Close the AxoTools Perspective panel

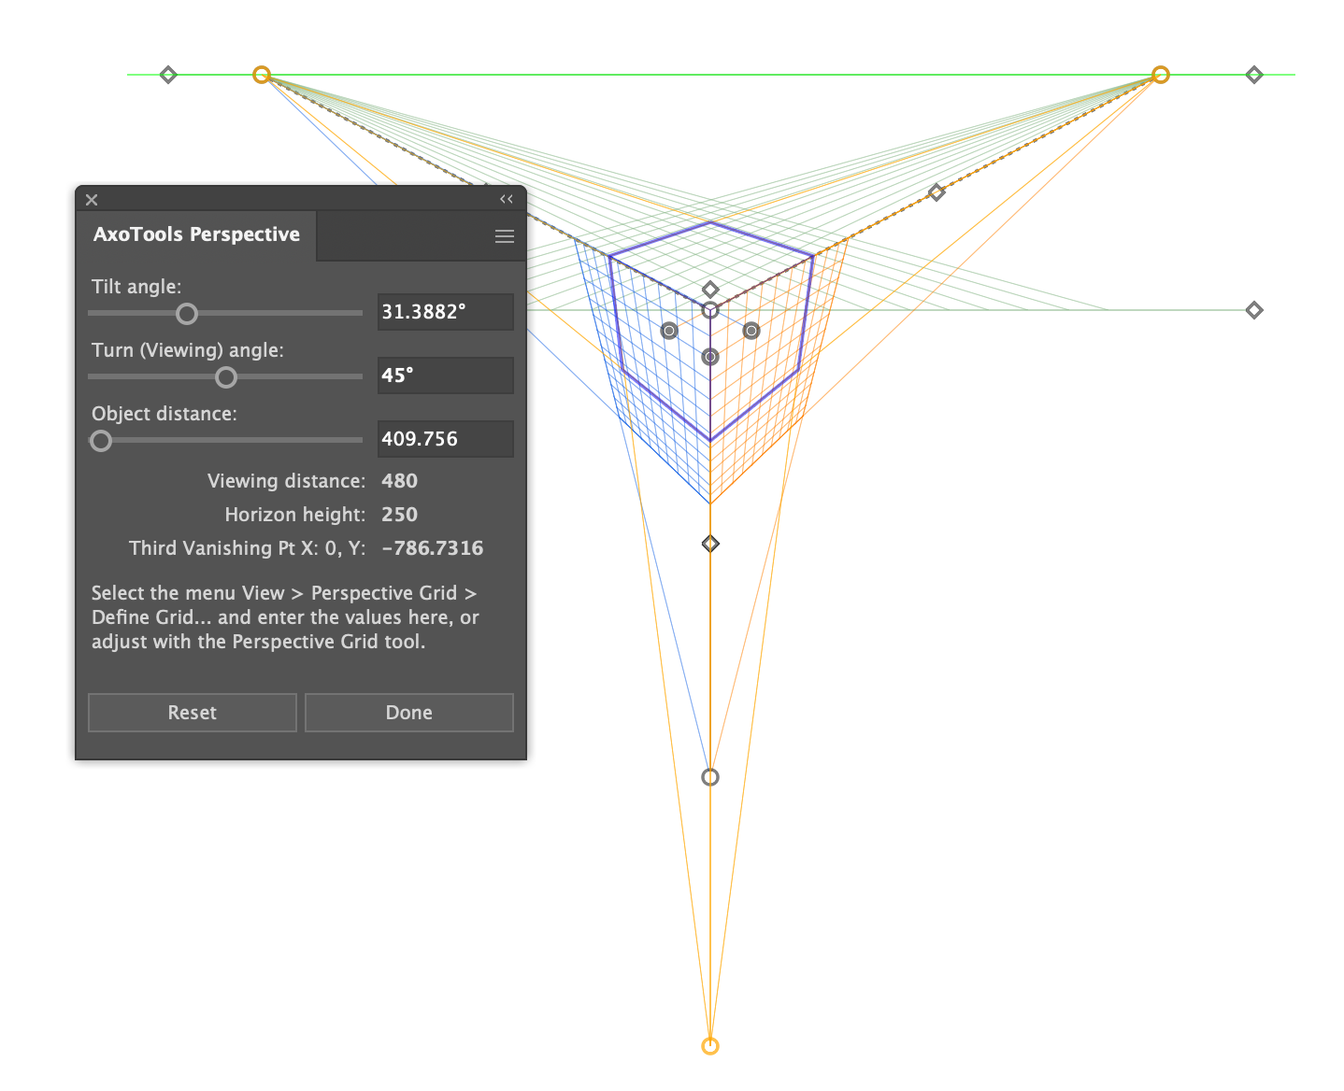tap(91, 199)
